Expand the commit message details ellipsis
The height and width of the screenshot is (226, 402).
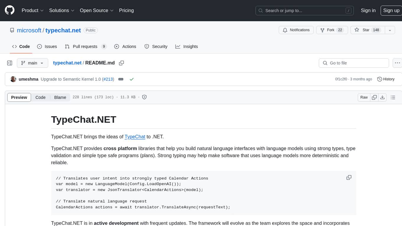[x=121, y=79]
